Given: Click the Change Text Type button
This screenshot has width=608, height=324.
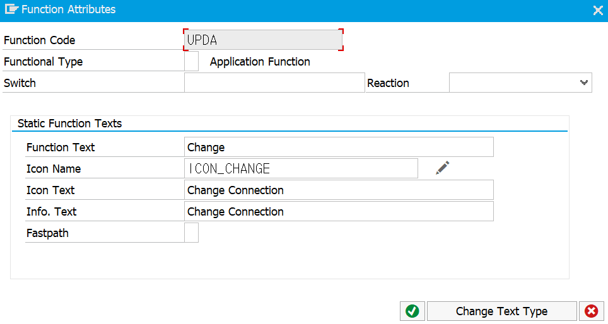Looking at the screenshot, I should point(502,311).
